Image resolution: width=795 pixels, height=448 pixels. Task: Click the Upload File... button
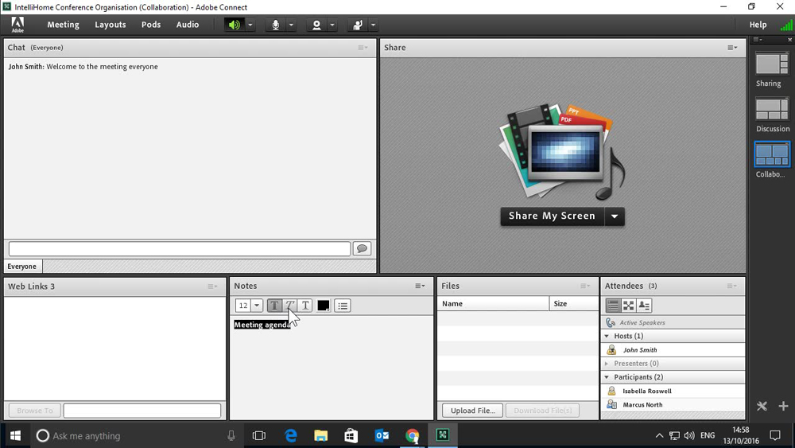[472, 411]
